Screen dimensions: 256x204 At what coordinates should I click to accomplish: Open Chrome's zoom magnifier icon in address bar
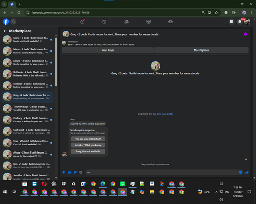[203, 13]
